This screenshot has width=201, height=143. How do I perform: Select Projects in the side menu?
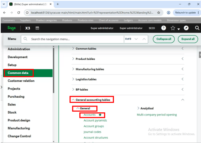(14, 89)
